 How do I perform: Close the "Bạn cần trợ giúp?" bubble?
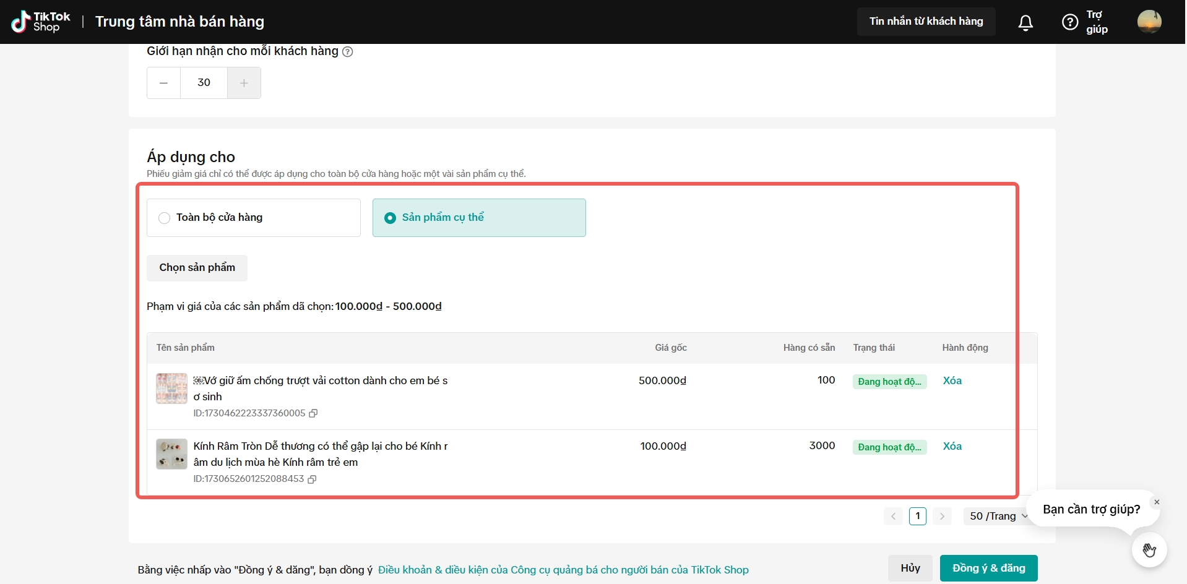[x=1156, y=502]
